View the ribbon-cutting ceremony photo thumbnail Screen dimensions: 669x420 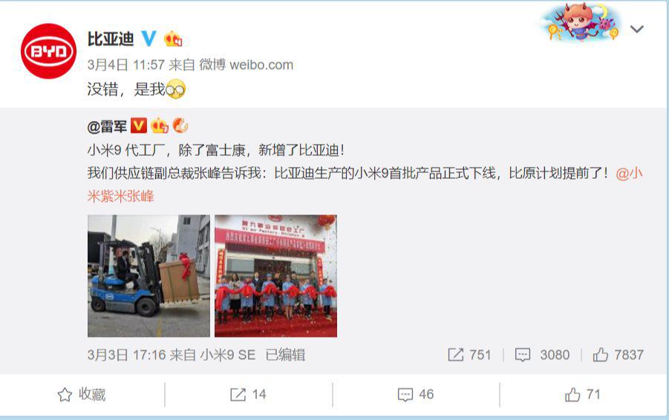[x=275, y=276]
